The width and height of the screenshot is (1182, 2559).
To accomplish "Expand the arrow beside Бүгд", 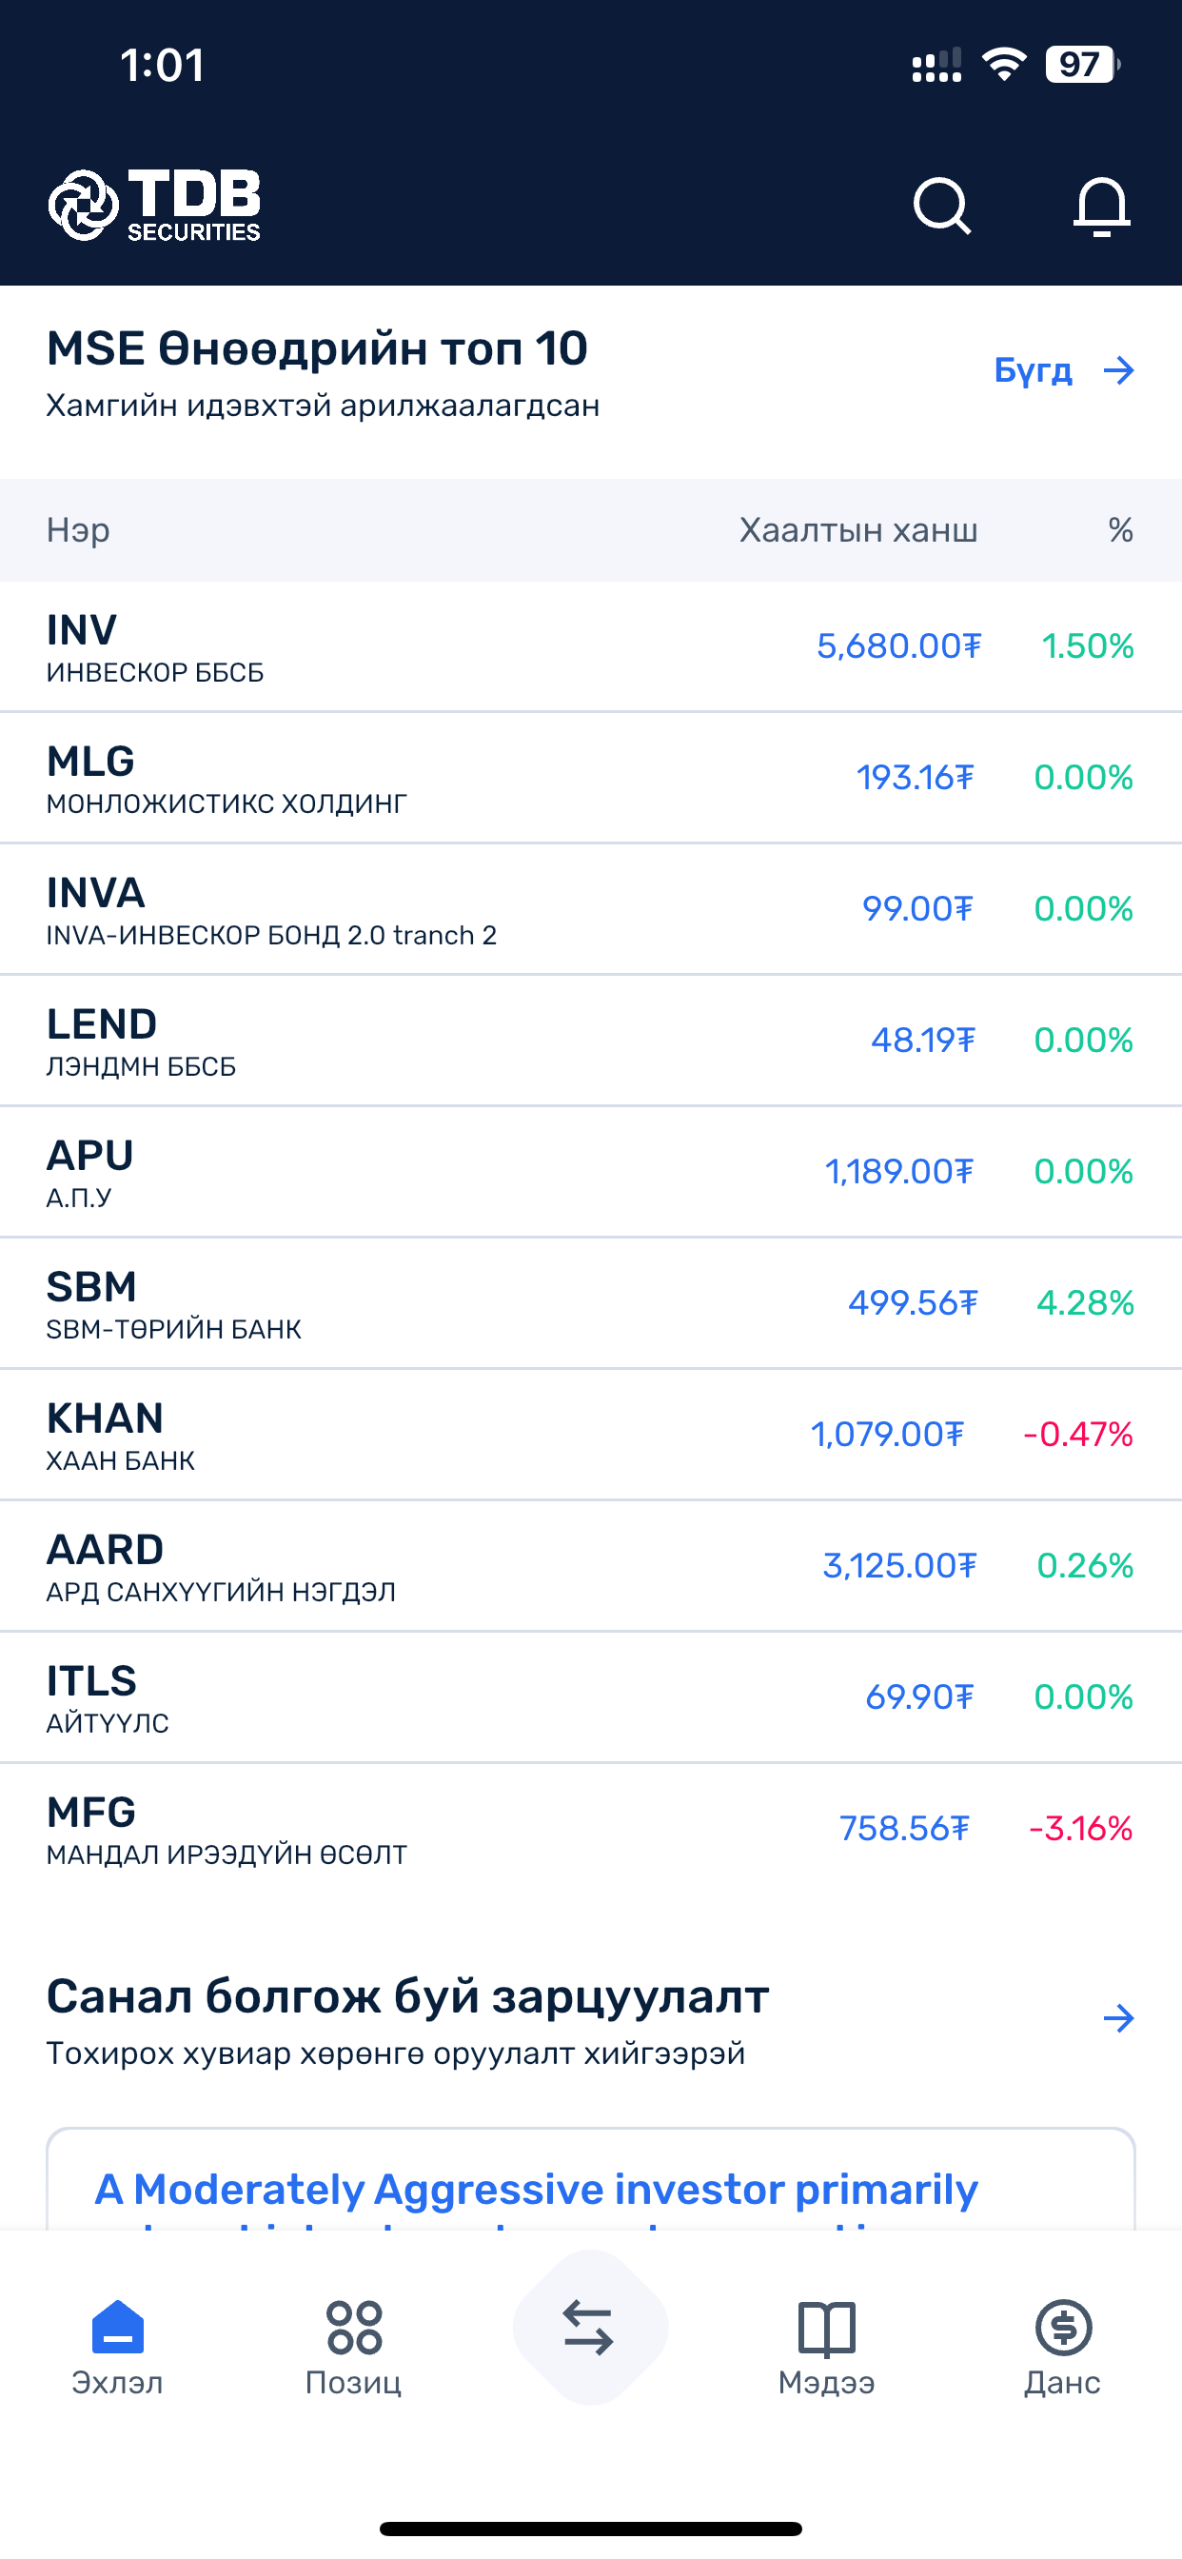I will pyautogui.click(x=1118, y=370).
